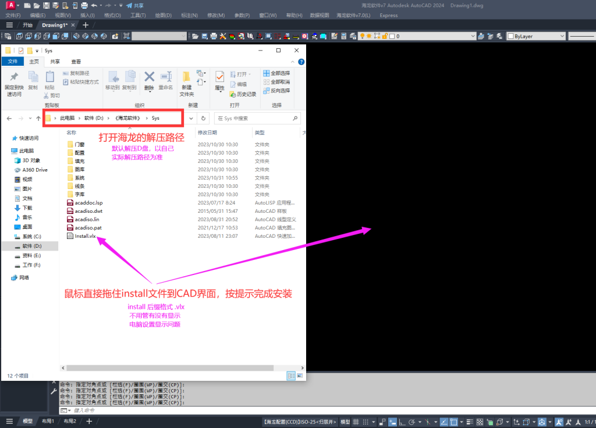Click 删除 delete button in Explorer ribbon
This screenshot has width=596, height=428.
click(x=150, y=81)
